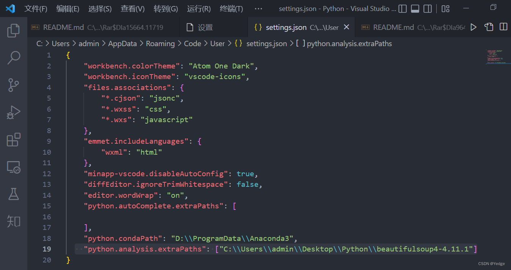The height and width of the screenshot is (270, 511).
Task: Click the Roaming breadcrumb segment
Action: (x=160, y=43)
